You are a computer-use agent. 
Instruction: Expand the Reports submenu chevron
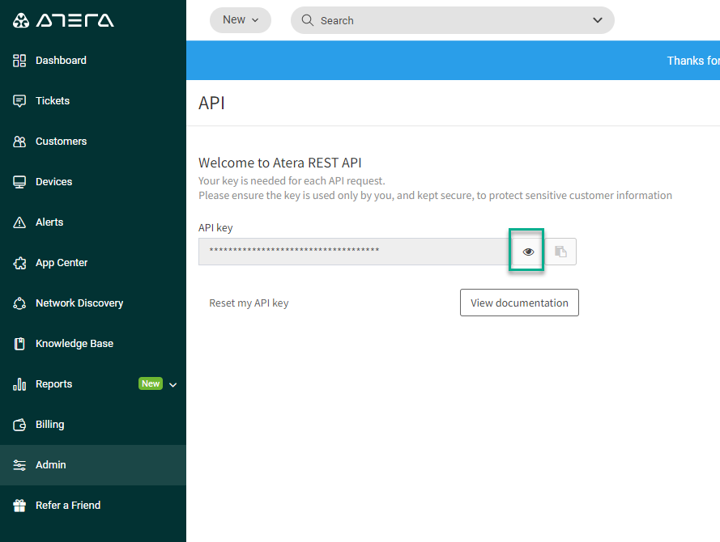[173, 385]
